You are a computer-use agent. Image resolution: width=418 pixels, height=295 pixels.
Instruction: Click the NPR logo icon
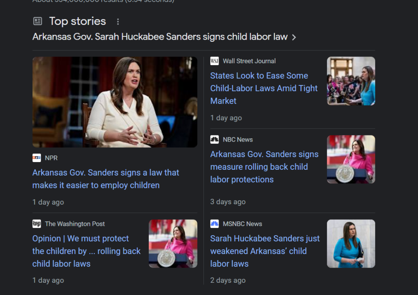[37, 158]
